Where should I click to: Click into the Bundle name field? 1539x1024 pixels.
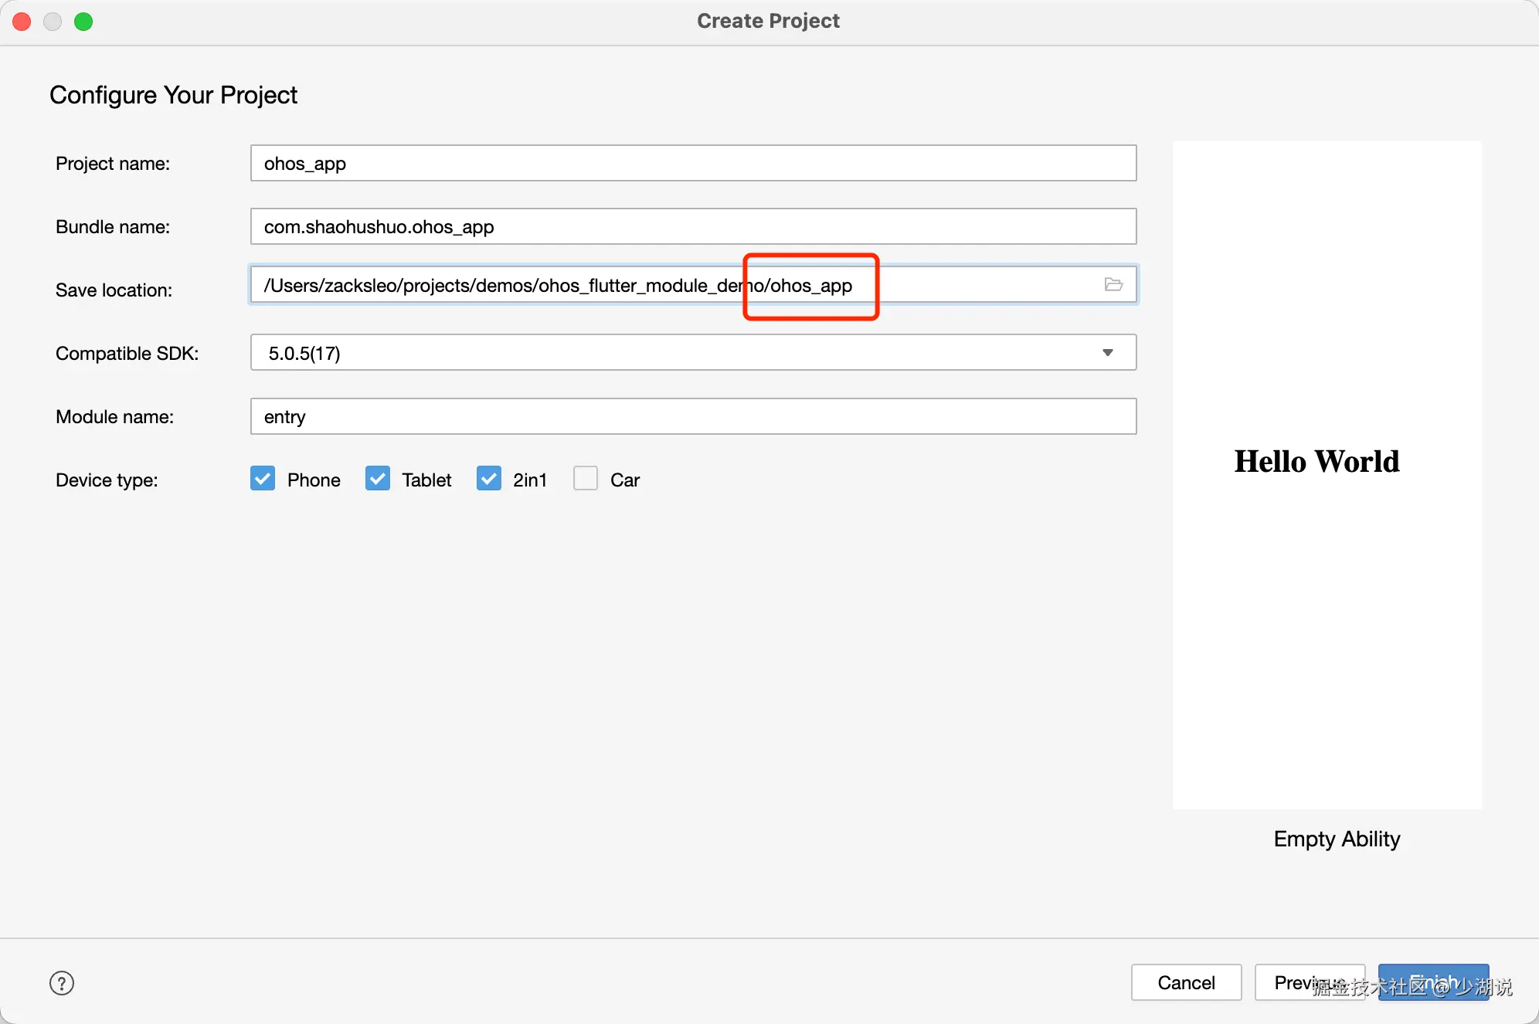[693, 227]
